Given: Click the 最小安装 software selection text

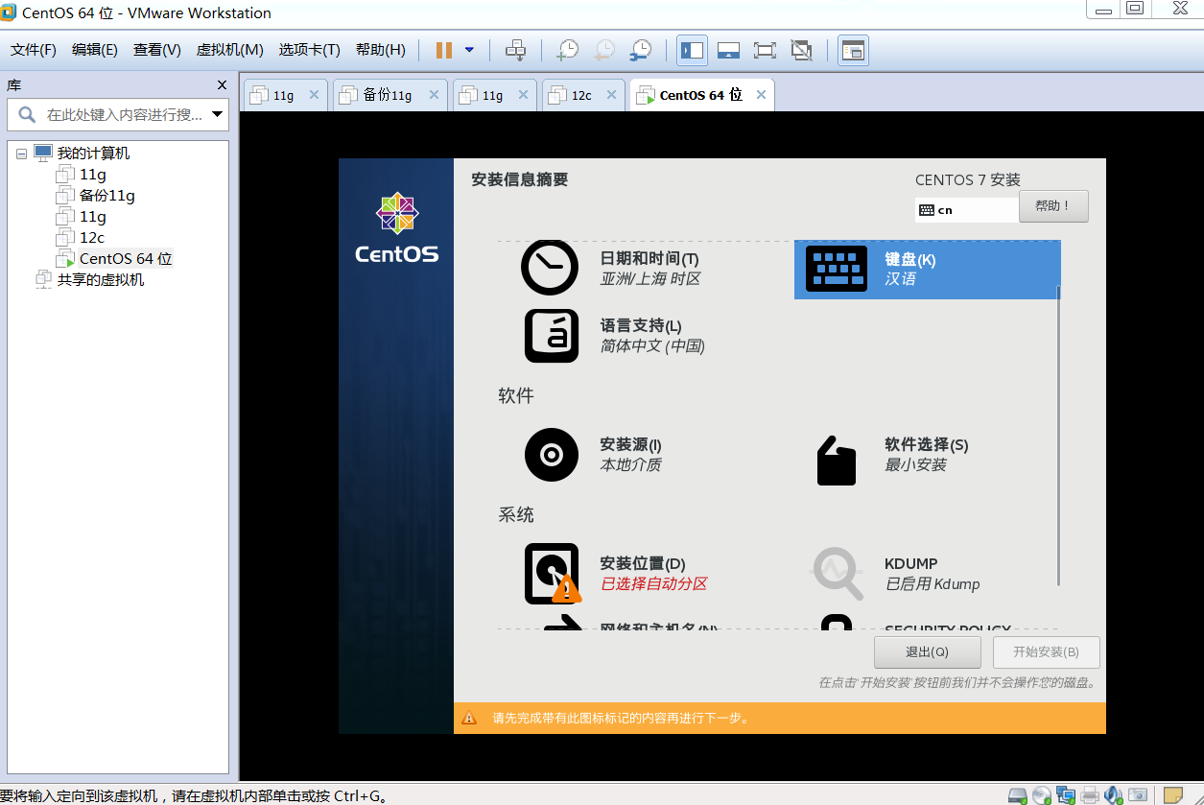Looking at the screenshot, I should click(915, 464).
